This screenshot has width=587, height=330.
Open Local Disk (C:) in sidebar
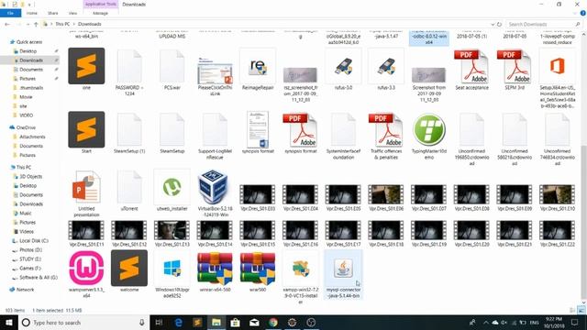pyautogui.click(x=34, y=240)
